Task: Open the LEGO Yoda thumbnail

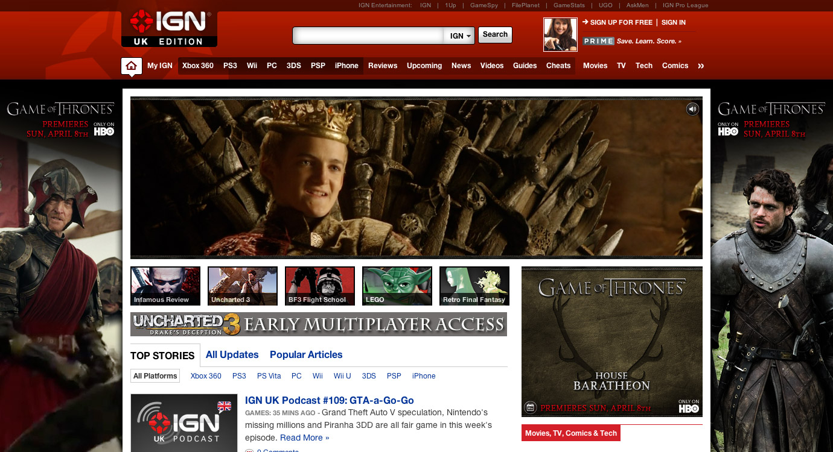Action: coord(397,286)
